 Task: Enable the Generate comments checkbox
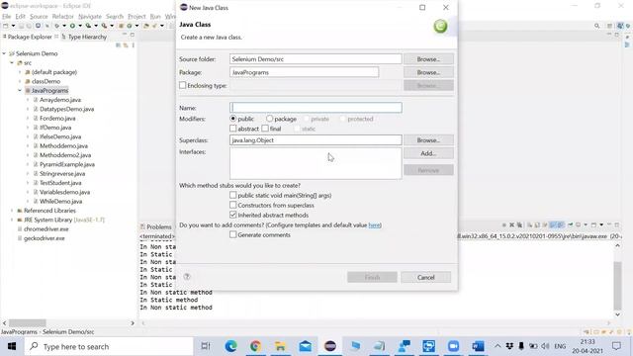point(233,234)
